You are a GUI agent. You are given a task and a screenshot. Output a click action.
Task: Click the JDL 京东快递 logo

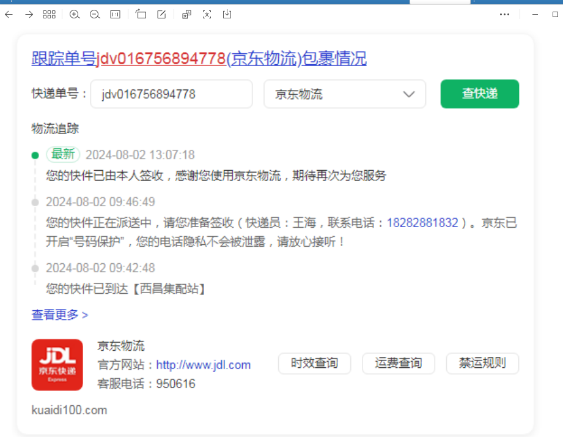click(57, 365)
